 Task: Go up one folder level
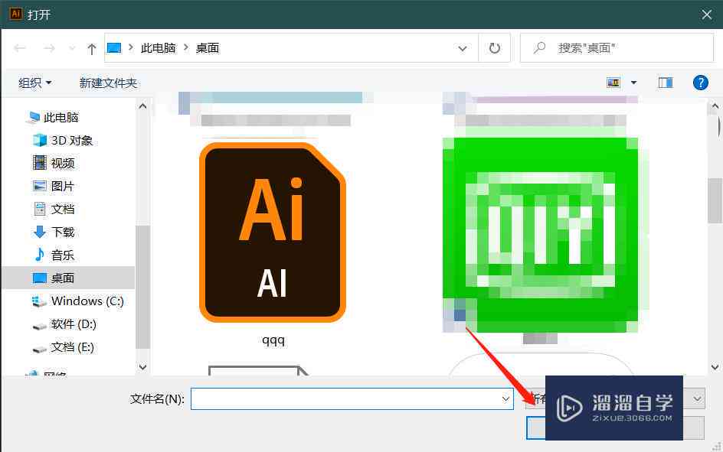point(92,48)
